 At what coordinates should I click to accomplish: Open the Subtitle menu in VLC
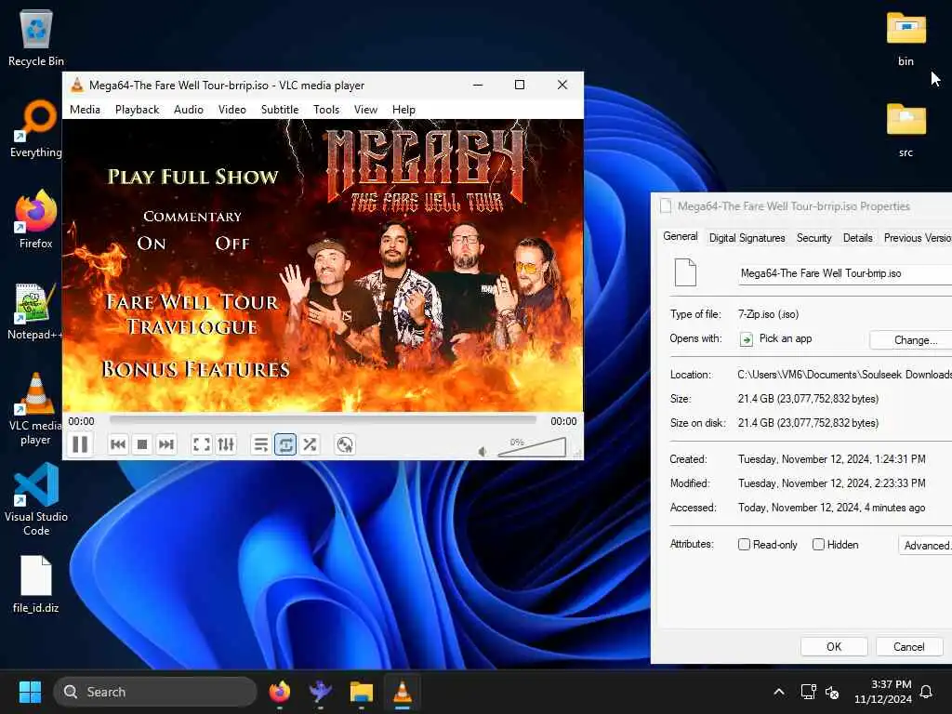click(x=280, y=110)
